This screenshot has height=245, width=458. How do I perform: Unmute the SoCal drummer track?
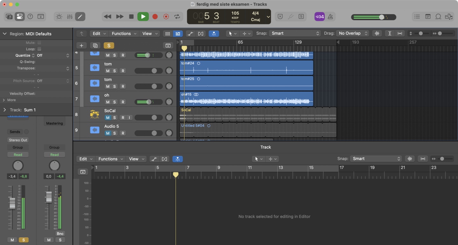(108, 118)
